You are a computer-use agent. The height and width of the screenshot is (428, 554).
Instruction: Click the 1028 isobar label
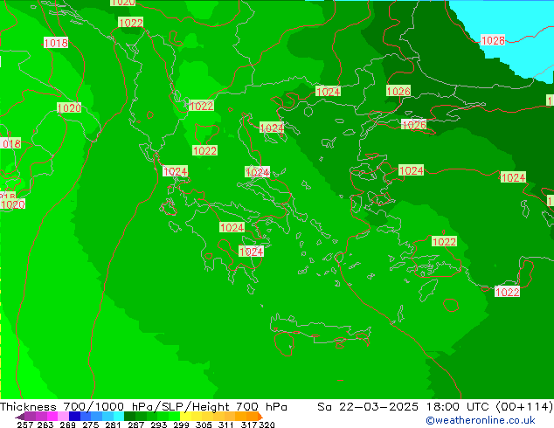(x=493, y=40)
